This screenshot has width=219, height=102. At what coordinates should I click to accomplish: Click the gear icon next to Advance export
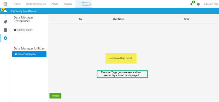pyautogui.click(x=15, y=30)
